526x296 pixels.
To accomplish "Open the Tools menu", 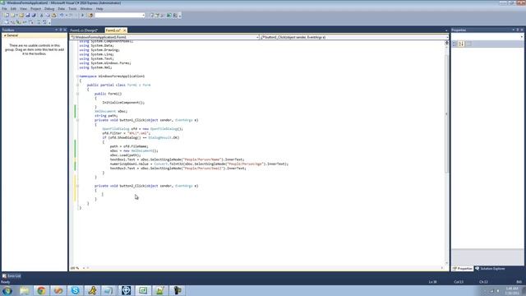I will point(72,9).
